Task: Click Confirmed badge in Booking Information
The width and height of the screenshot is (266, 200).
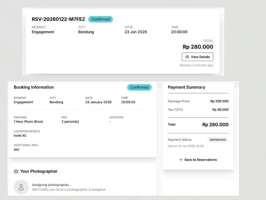Action: pos(139,87)
